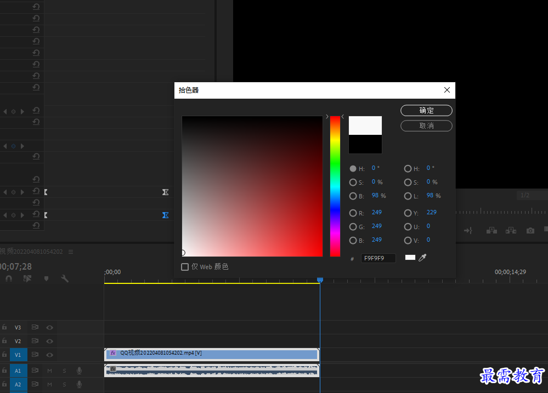This screenshot has height=393, width=548.
Task: Select the YUV V radio button
Action: pos(408,240)
